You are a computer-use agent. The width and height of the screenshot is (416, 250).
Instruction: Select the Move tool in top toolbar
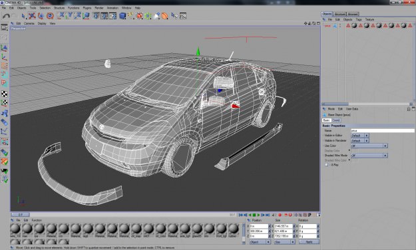(32, 16)
